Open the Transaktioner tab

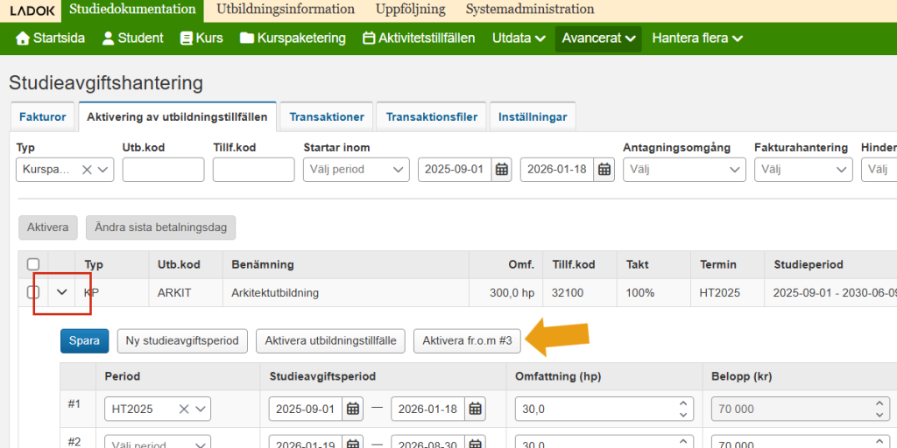[x=327, y=117]
